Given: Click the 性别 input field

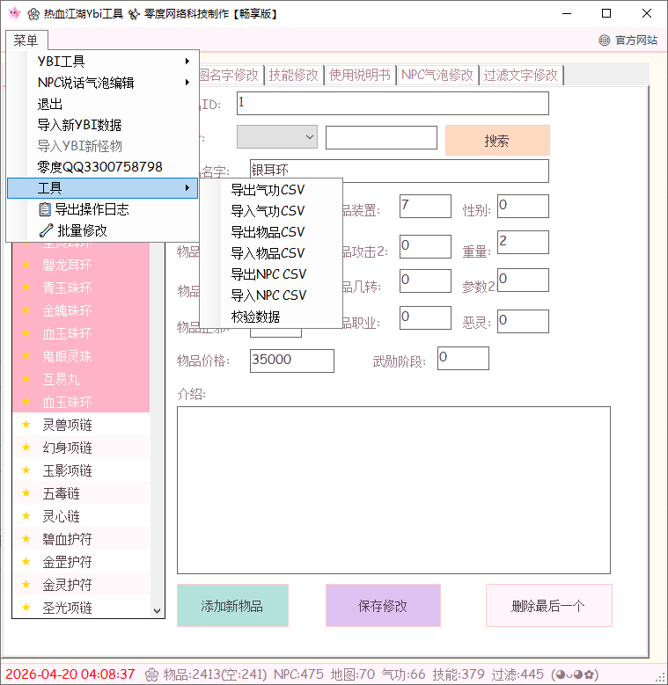Looking at the screenshot, I should pos(523,206).
